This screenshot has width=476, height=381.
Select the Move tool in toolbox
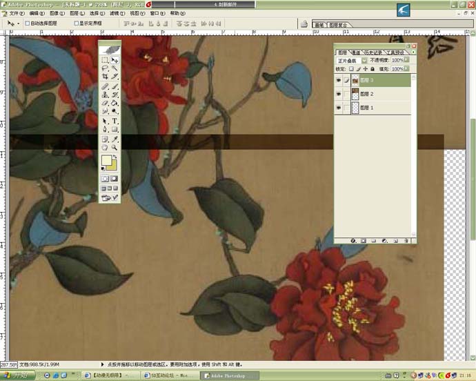(x=115, y=60)
